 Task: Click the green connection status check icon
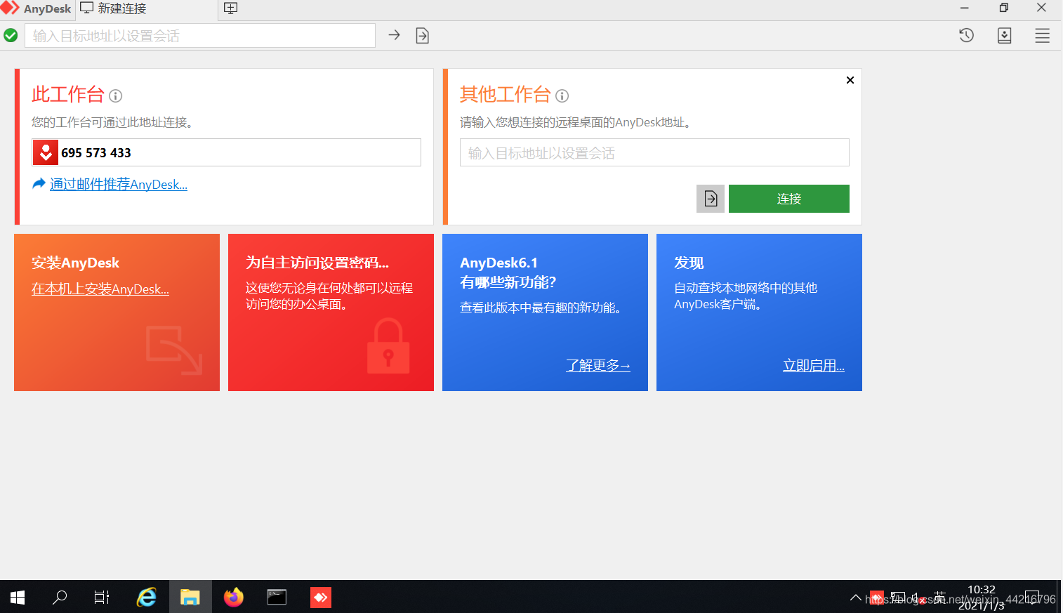point(11,35)
